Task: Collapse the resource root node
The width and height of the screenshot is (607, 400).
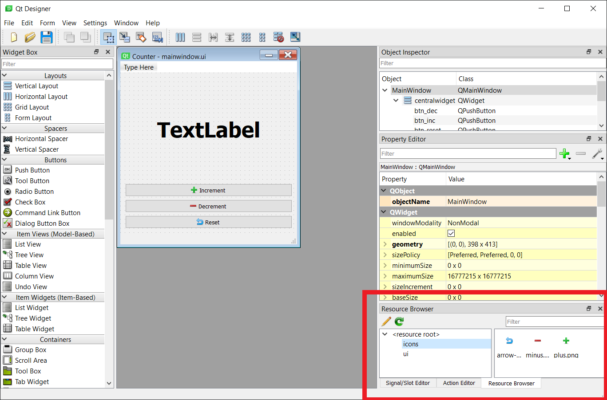Action: pos(385,334)
